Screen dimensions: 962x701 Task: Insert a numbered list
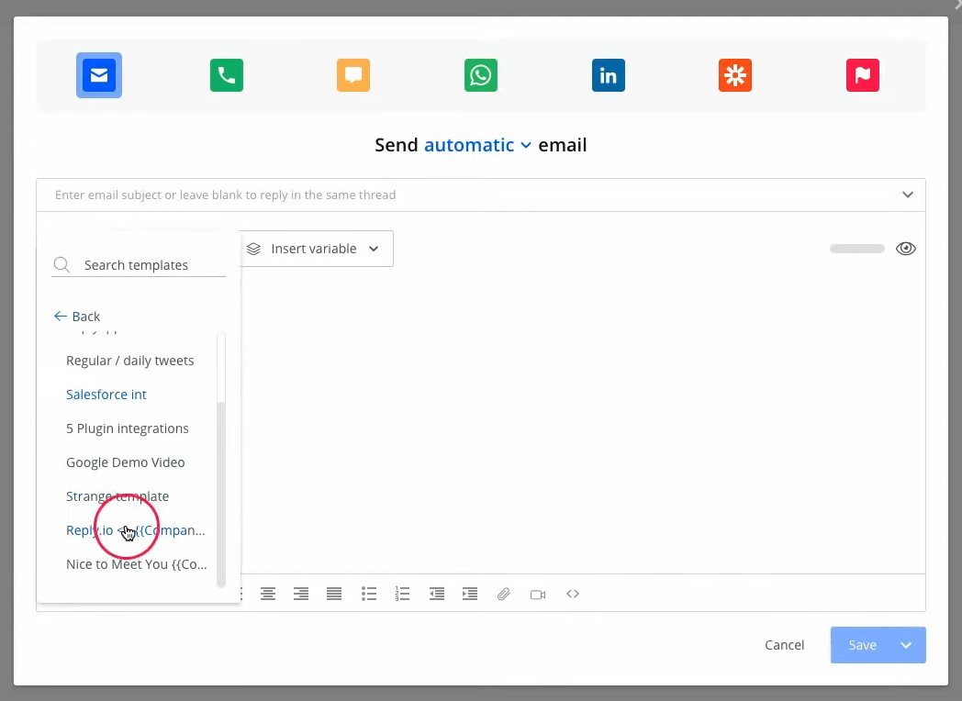click(402, 594)
